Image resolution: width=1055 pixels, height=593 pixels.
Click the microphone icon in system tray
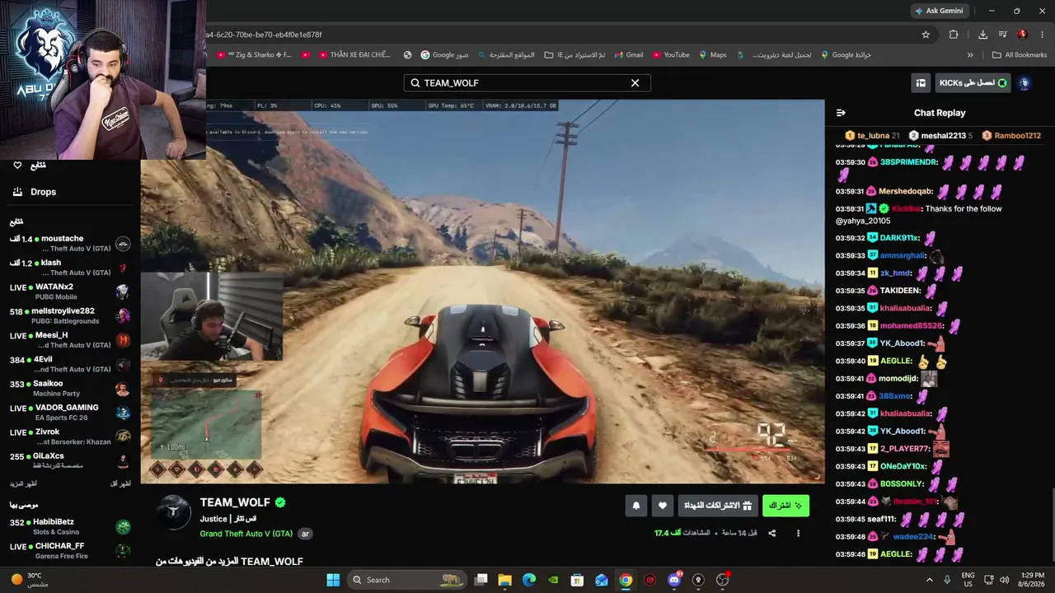947,580
